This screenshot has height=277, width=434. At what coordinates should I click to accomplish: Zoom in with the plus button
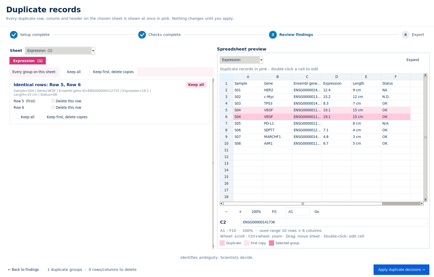240,212
